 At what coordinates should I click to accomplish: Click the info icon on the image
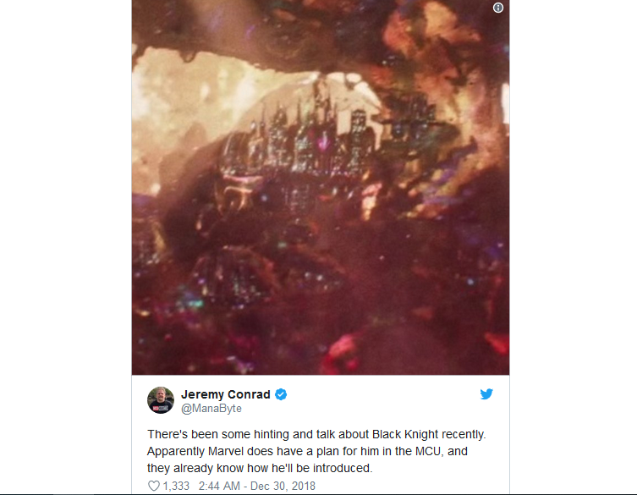pos(498,8)
